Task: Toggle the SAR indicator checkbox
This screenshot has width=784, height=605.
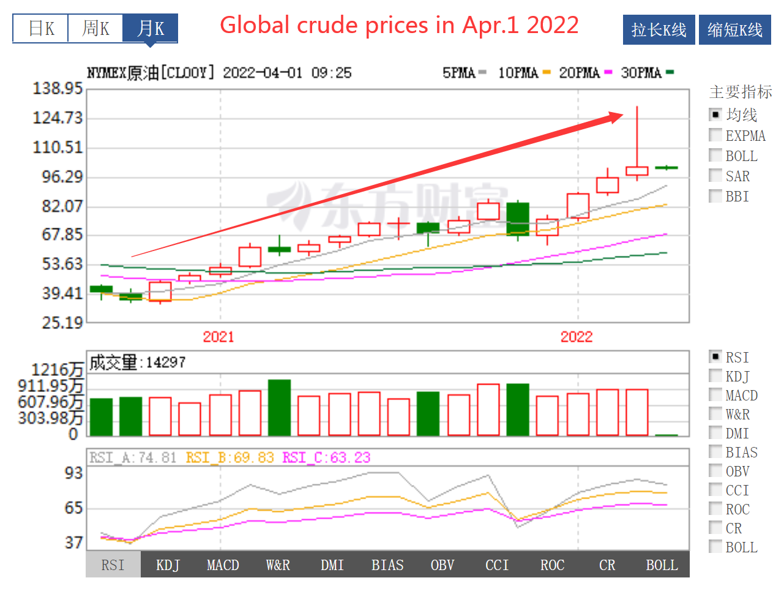Action: point(715,176)
